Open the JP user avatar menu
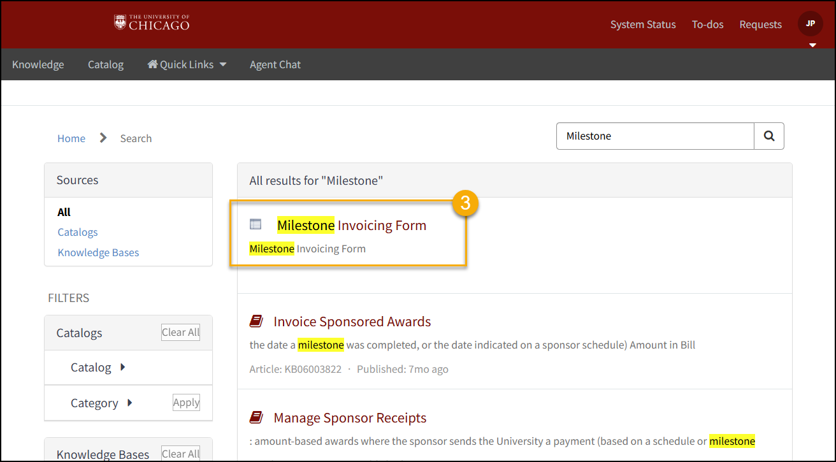The width and height of the screenshot is (836, 462). tap(810, 24)
